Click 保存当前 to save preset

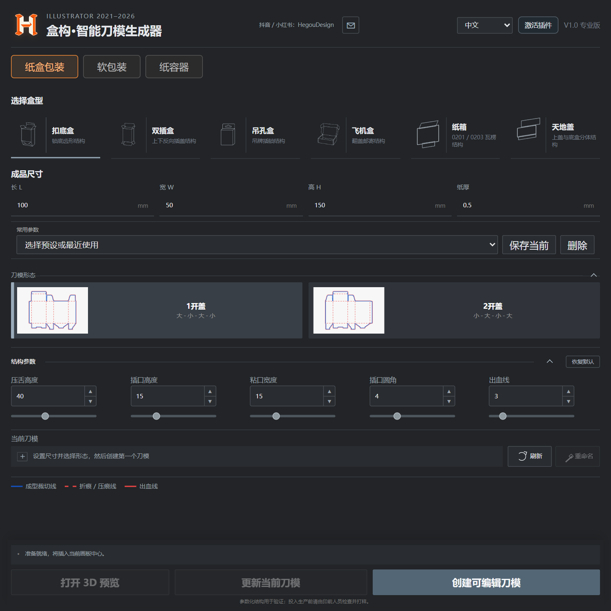click(x=529, y=245)
